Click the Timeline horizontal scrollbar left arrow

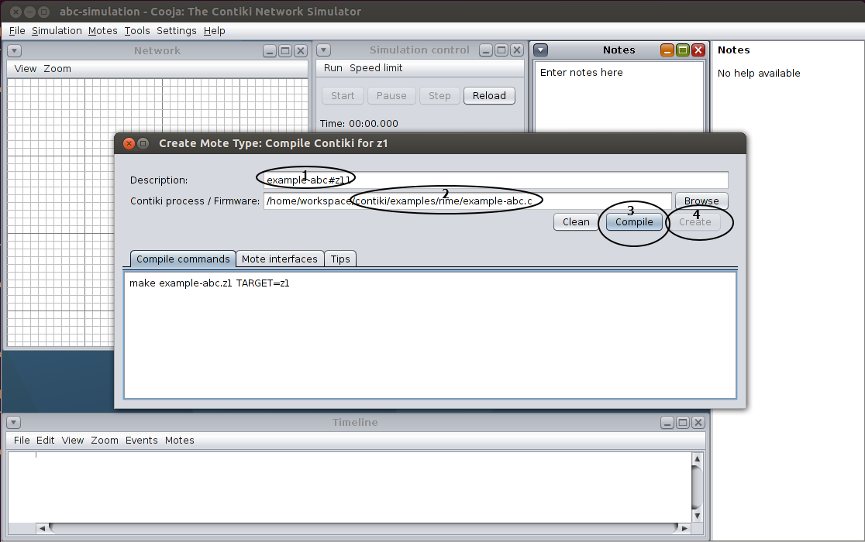(x=42, y=528)
